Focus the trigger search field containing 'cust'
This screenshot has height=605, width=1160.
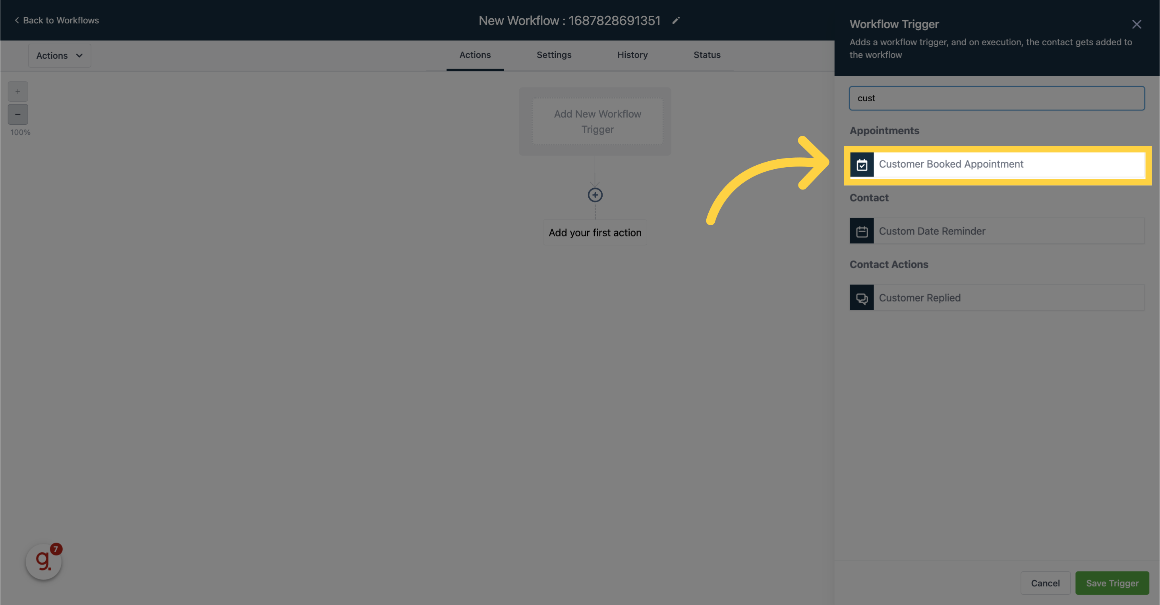tap(997, 98)
